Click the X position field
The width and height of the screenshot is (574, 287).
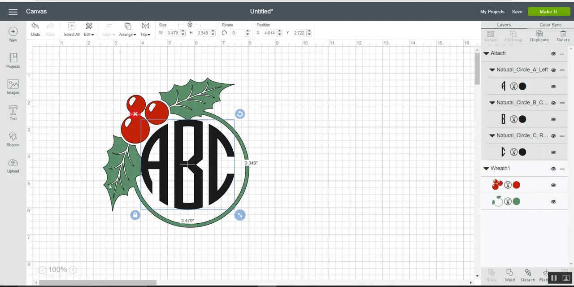(269, 33)
